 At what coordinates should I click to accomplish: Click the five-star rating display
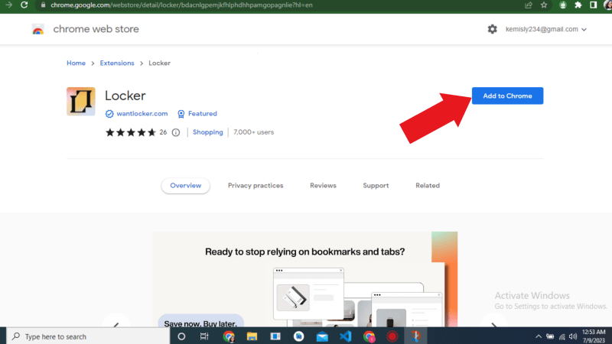coord(131,132)
